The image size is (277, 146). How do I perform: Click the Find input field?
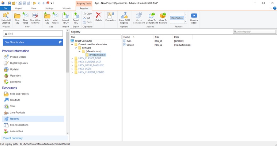(33, 34)
